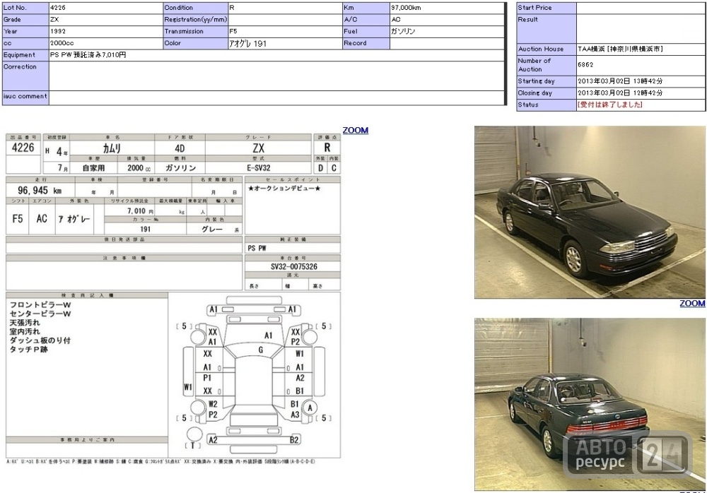This screenshot has width=707, height=493.
Task: Click ZOOM link above auction sheet
Action: pos(356,130)
